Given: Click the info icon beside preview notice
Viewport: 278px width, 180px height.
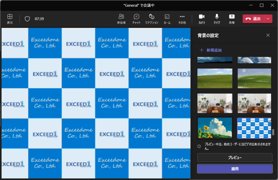Looking at the screenshot, I should click(x=199, y=146).
